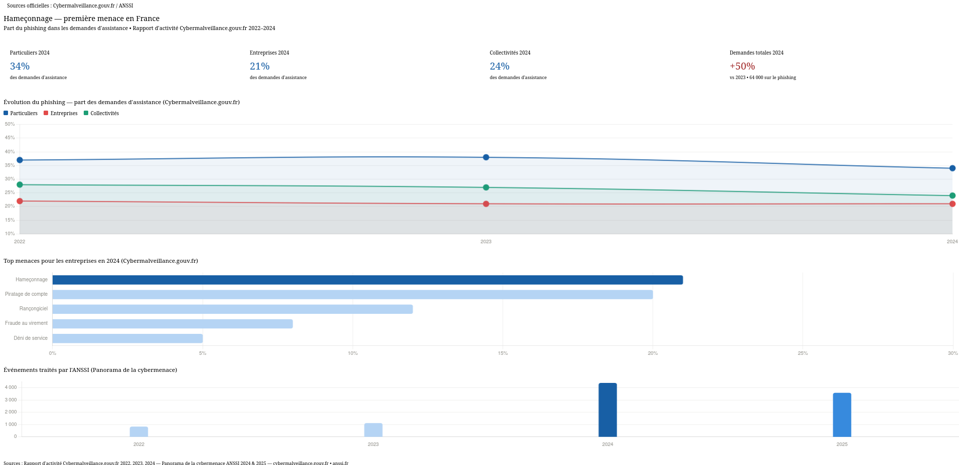
Task: Select the 2023 bar in ANSSI chart
Action: tap(373, 430)
